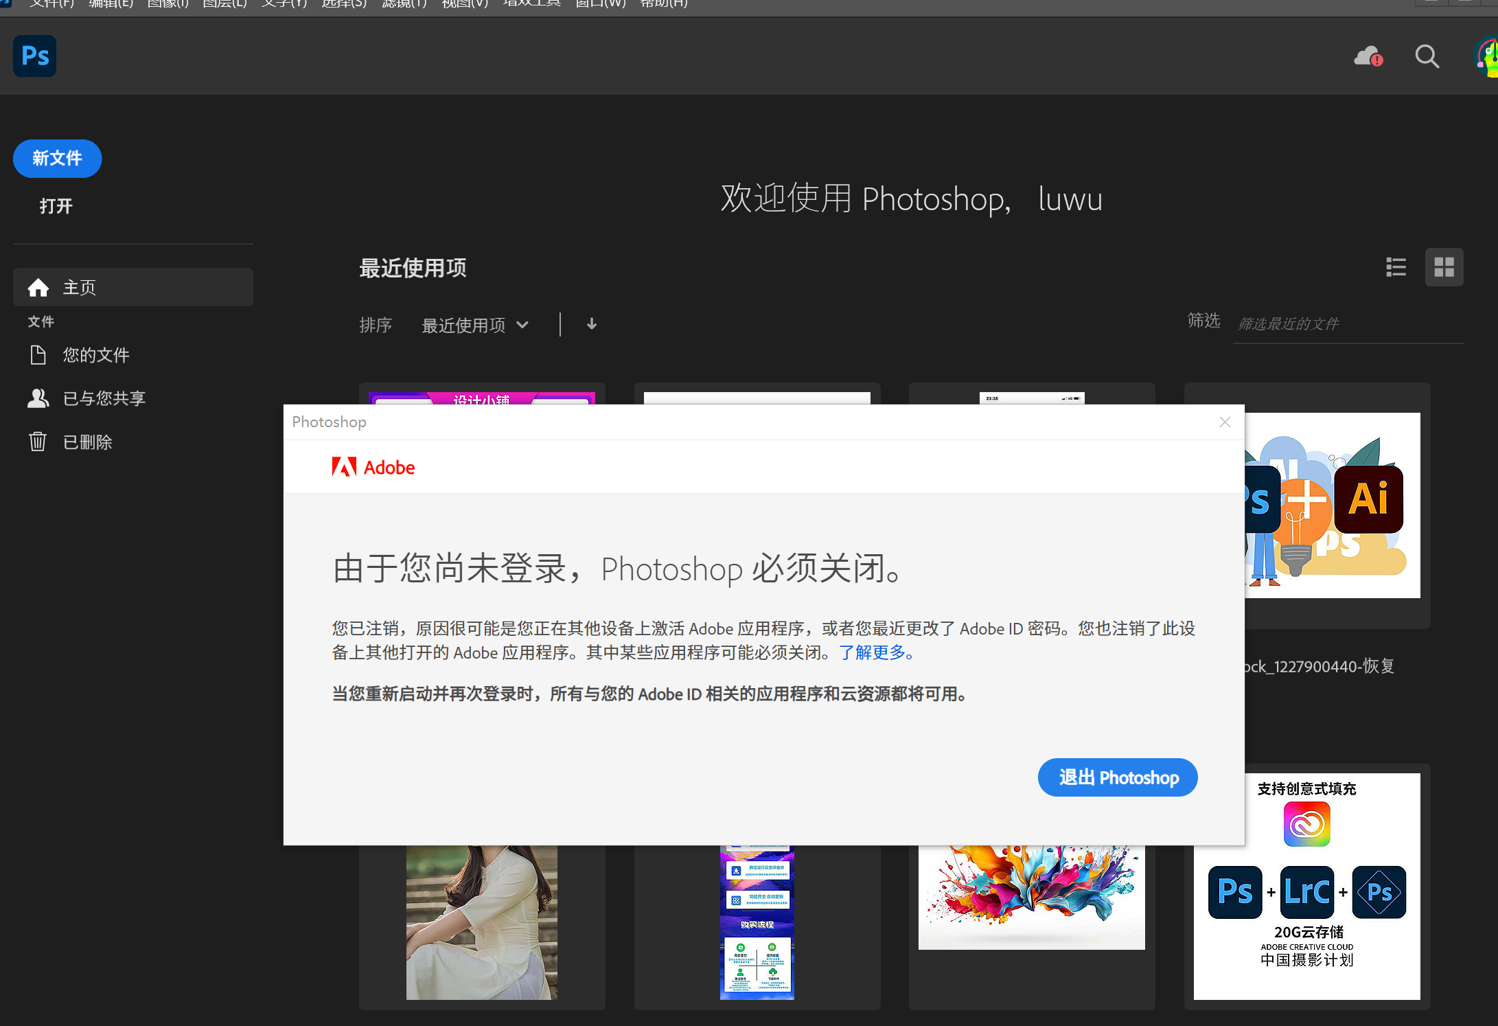This screenshot has height=1026, width=1498.
Task: Open the 了解更多 link
Action: (x=877, y=652)
